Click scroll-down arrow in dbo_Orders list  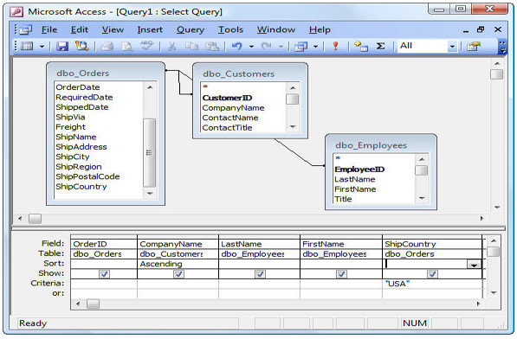[150, 194]
